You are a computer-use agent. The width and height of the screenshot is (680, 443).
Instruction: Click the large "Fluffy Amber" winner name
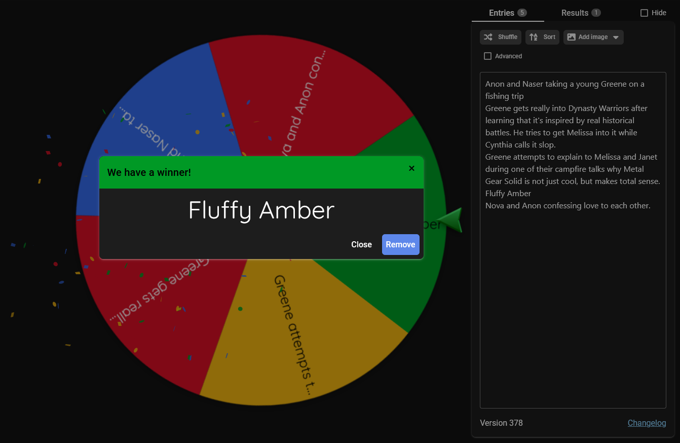261,210
